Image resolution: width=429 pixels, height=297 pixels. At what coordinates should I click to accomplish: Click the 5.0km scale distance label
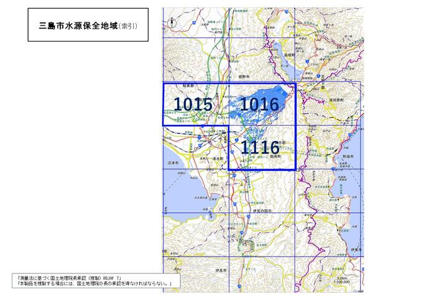click(x=342, y=278)
